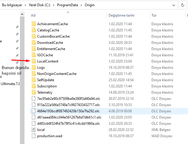
Task: Select the Subscription folder name
Action: point(47,86)
